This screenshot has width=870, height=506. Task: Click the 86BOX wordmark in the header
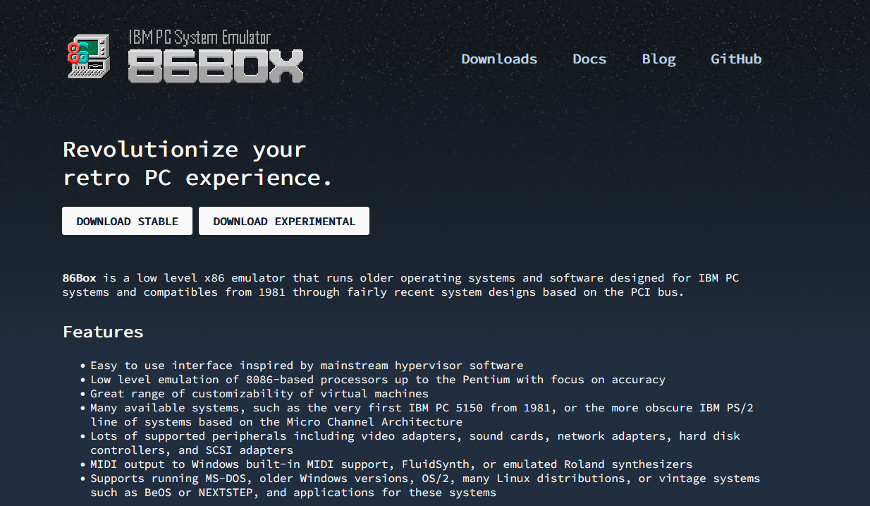(x=216, y=66)
